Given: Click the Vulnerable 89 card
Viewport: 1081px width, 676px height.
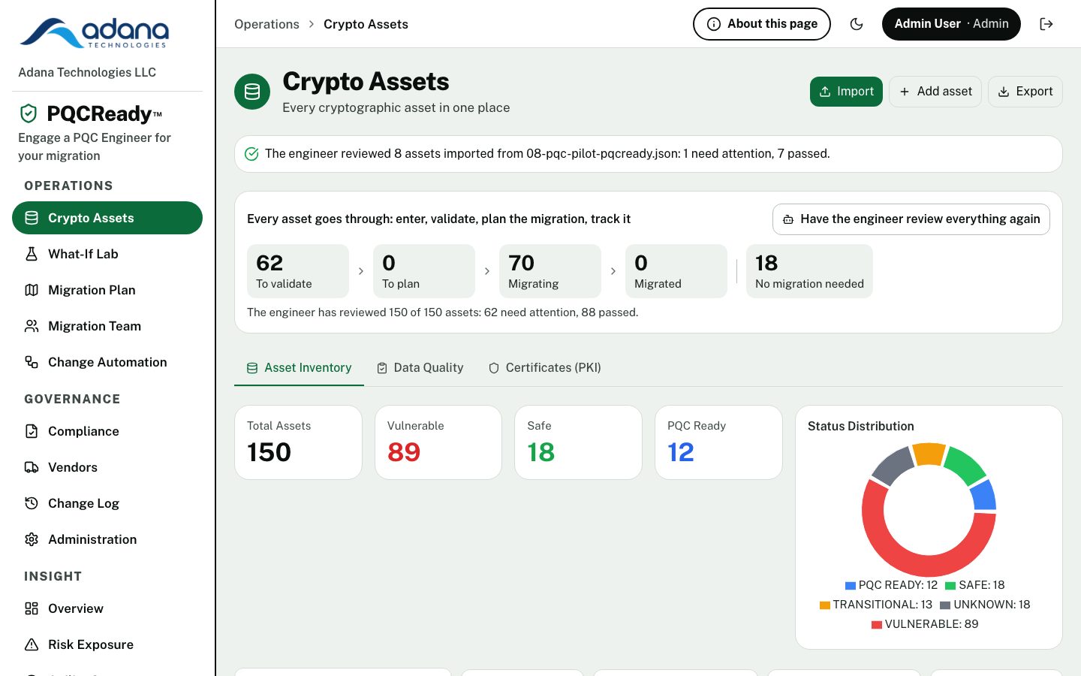Looking at the screenshot, I should [x=438, y=442].
